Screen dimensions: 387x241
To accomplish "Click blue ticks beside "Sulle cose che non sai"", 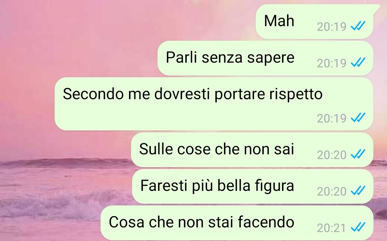I will pos(358,154).
